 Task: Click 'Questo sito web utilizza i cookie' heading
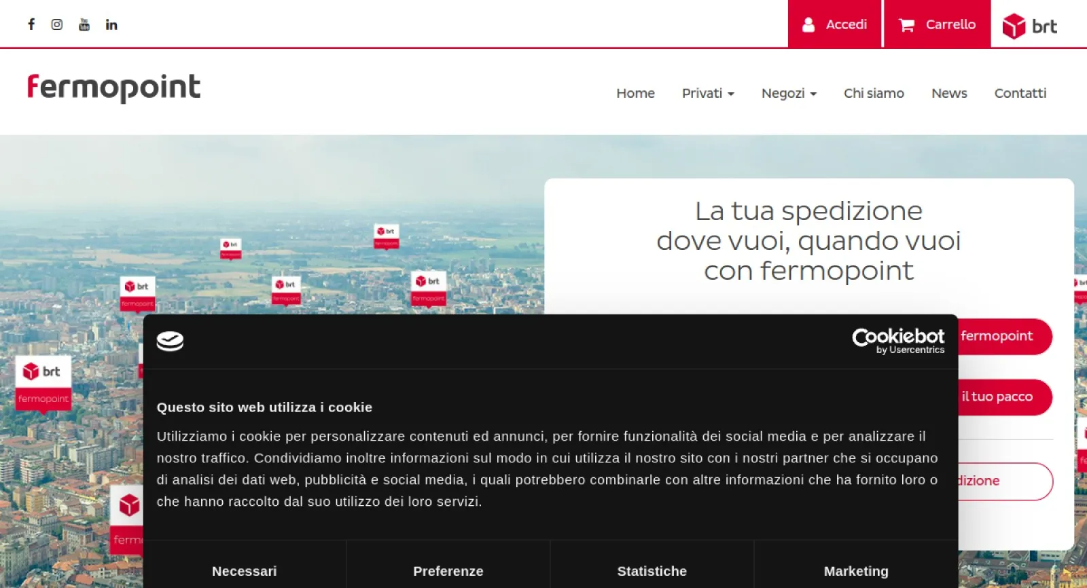(x=264, y=407)
